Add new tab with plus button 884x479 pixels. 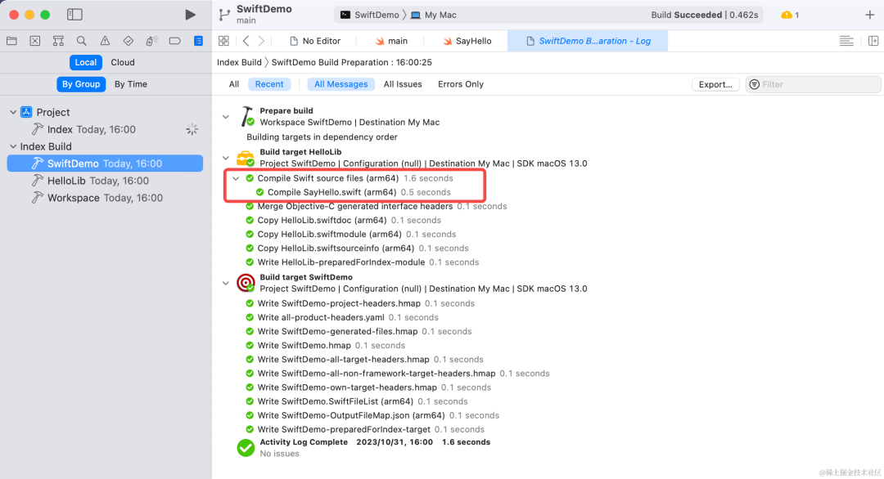coord(870,15)
